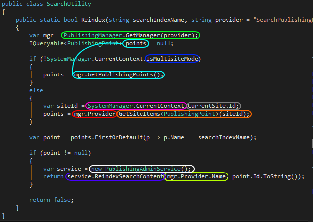Click the siteId variable in its var declaration
The width and height of the screenshot is (313, 222).
point(67,106)
